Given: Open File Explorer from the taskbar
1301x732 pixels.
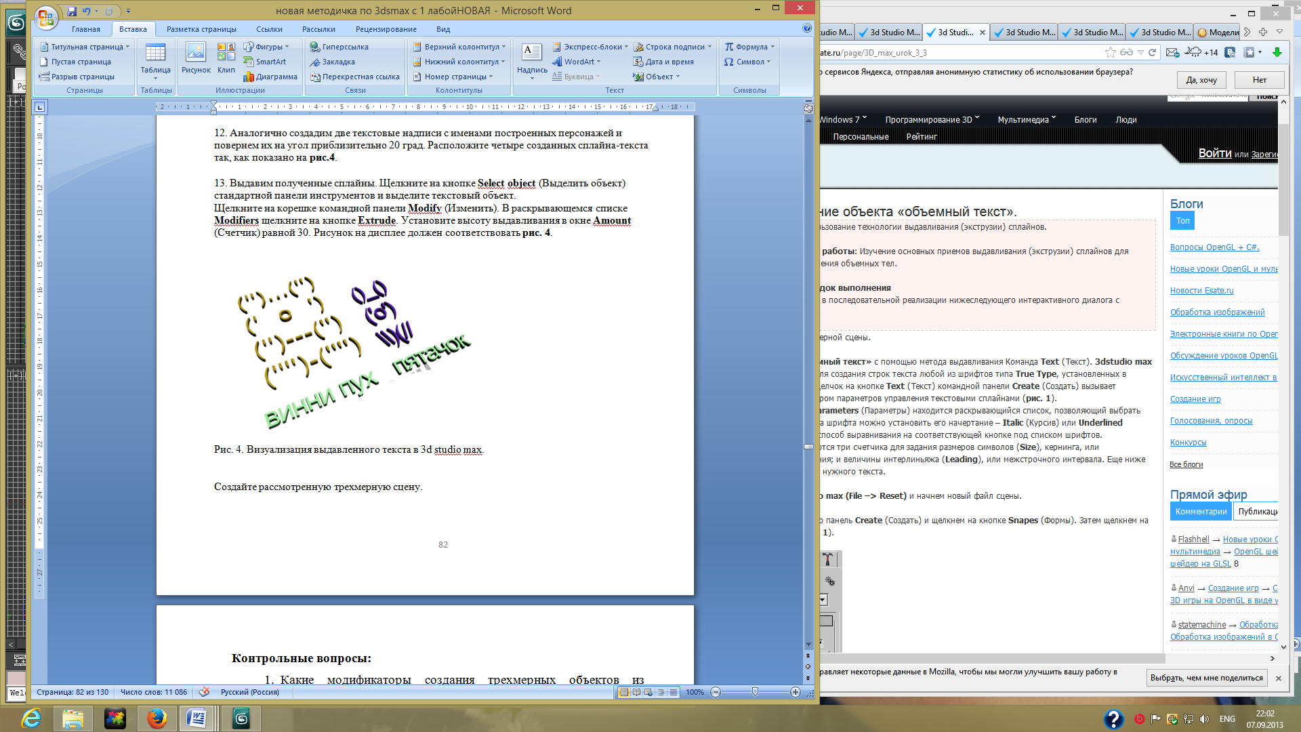Looking at the screenshot, I should pos(73,718).
